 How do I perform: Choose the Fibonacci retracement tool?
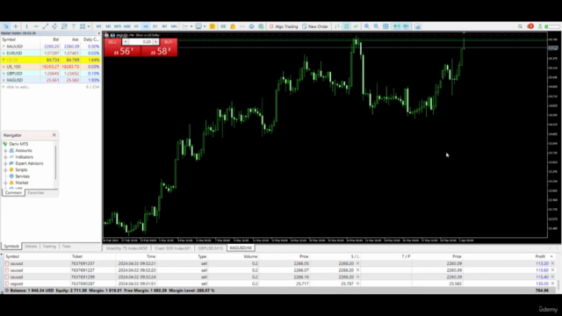click(x=64, y=26)
